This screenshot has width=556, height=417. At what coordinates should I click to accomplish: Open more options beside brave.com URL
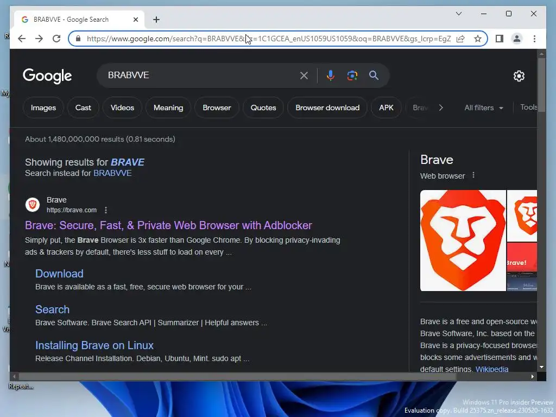pos(106,210)
